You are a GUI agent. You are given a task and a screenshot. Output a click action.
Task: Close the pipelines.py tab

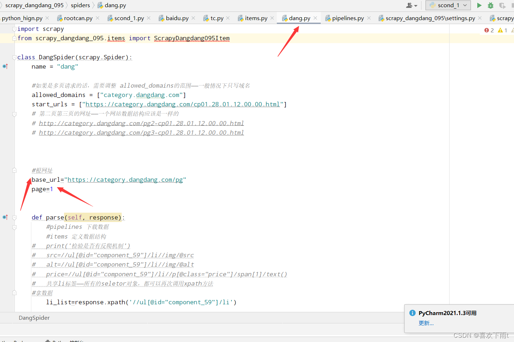click(369, 18)
